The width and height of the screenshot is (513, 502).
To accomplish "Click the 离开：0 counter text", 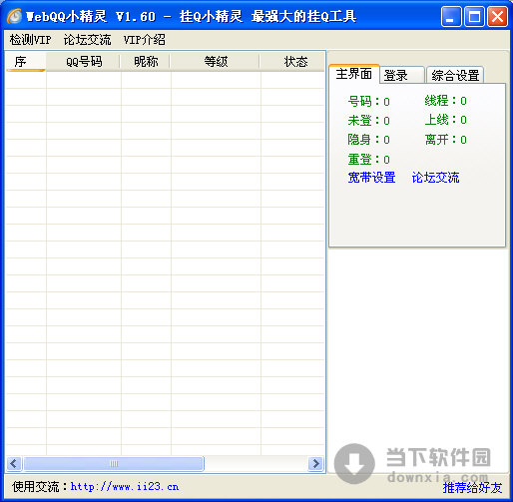I will [x=445, y=140].
